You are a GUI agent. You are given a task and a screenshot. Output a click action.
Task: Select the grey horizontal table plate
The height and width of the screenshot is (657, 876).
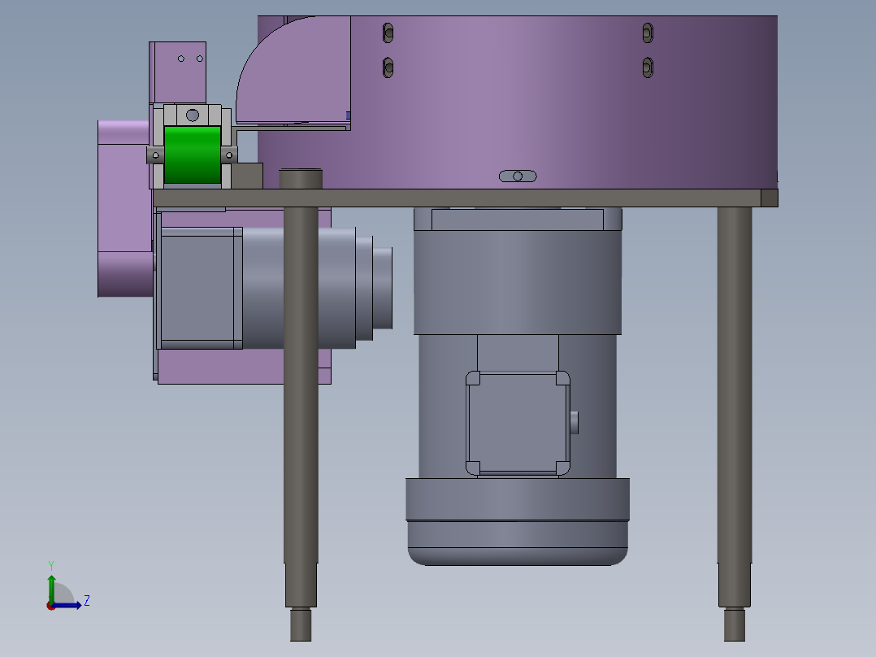[x=466, y=198]
